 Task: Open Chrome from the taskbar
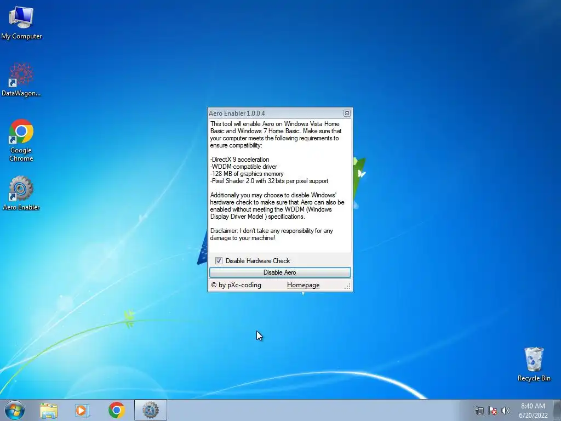117,411
